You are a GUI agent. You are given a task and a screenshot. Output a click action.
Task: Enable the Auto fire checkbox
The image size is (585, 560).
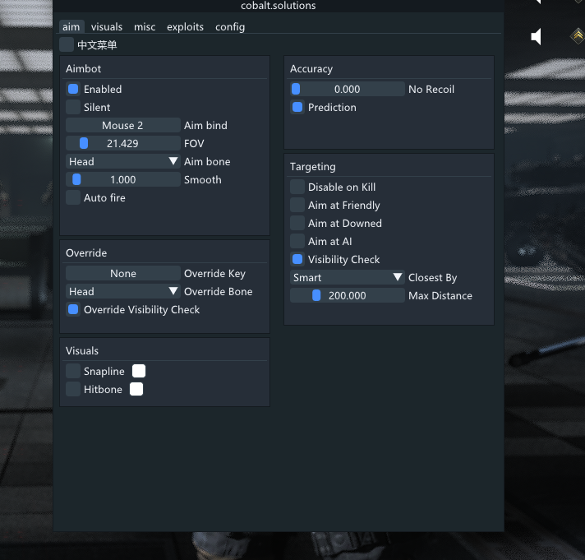[73, 197]
